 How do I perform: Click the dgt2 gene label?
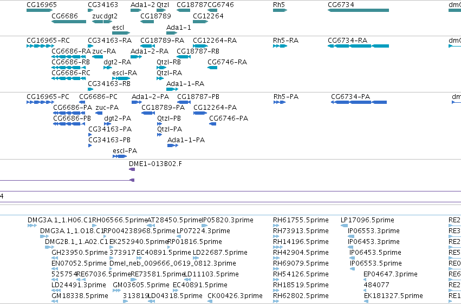tap(111, 16)
